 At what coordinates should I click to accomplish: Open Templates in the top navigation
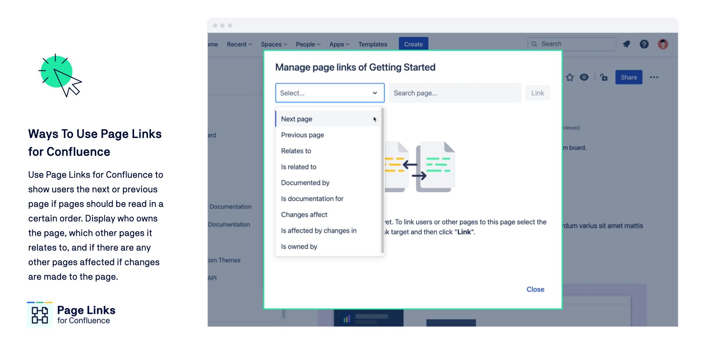tap(373, 44)
